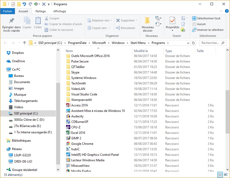This screenshot has height=178, width=230.
Task: Collapse the ribbon using the chevron
Action: pyautogui.click(x=221, y=11)
